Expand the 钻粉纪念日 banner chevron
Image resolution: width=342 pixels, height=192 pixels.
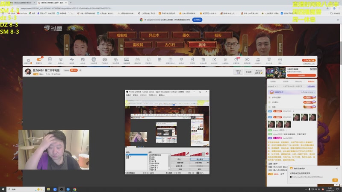[314, 92]
